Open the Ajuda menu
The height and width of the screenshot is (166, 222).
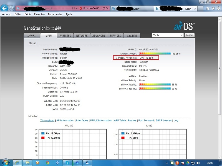click(69, 14)
